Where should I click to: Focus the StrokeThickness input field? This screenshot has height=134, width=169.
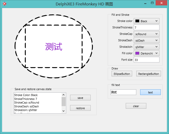pos(147,27)
